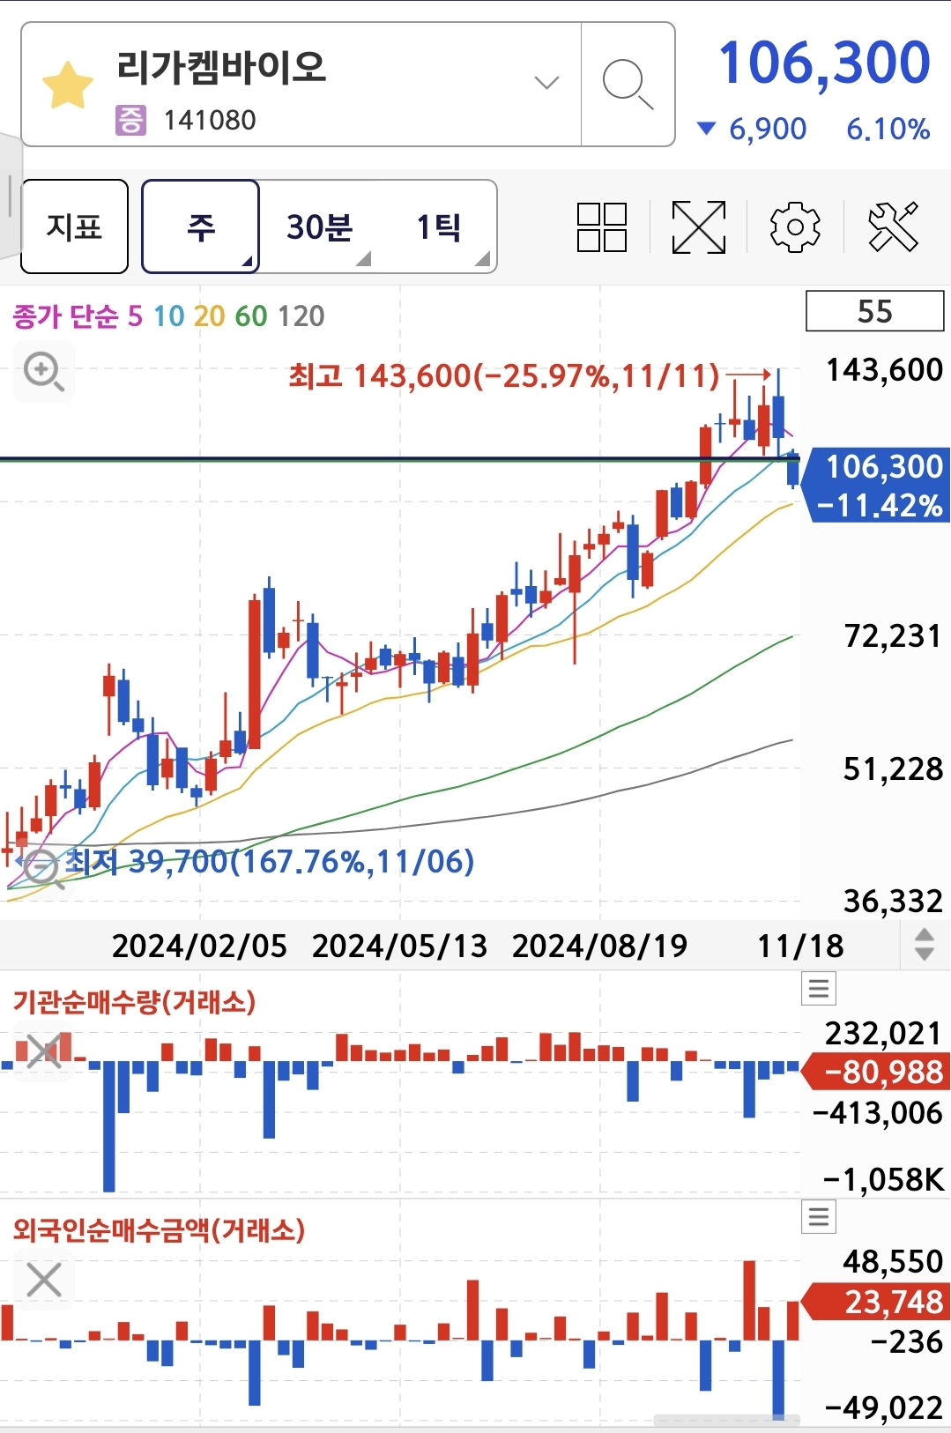
Task: Open the 종가 단순 moving average legend
Action: click(x=65, y=316)
